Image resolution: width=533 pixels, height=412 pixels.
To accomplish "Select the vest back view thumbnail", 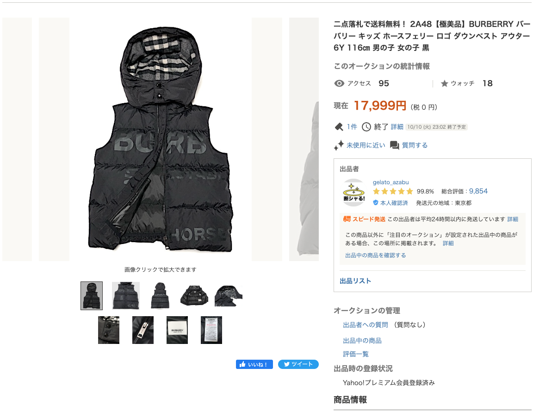I will coord(160,296).
